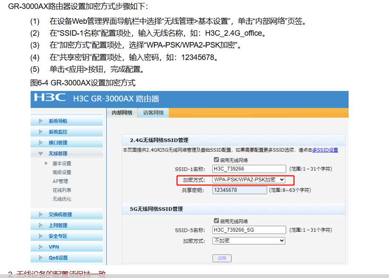Open 2.4G 加密方式 dropdown showing WPA-PSK/WPA2-PSK加密
Image resolution: width=389 pixels, height=278 pixels.
click(x=249, y=179)
